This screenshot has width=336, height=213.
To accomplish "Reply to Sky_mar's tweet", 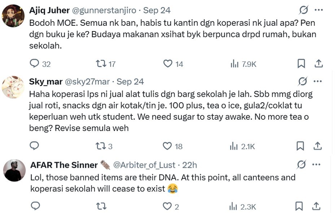I will pyautogui.click(x=34, y=146).
